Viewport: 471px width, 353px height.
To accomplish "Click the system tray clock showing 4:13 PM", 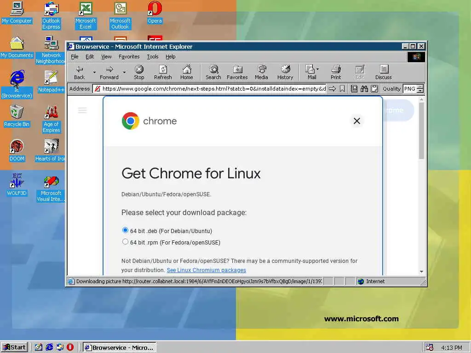I will tap(452, 347).
